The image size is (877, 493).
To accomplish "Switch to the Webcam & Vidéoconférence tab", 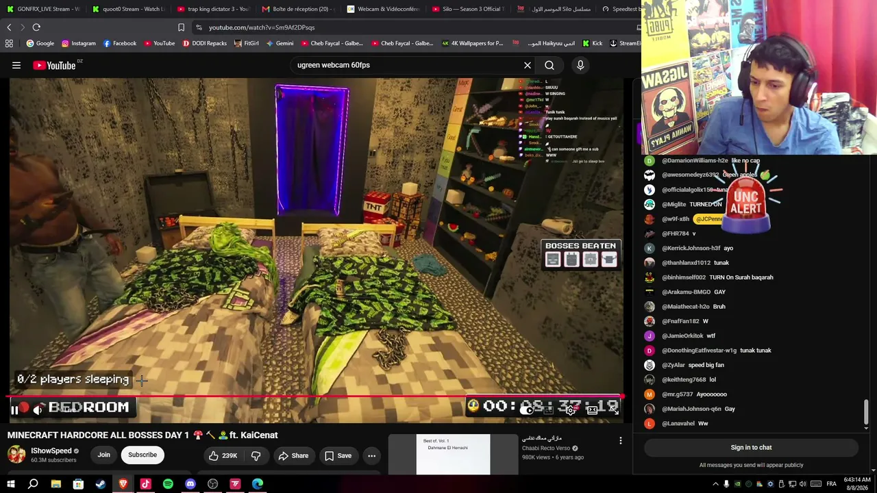I will tap(383, 9).
